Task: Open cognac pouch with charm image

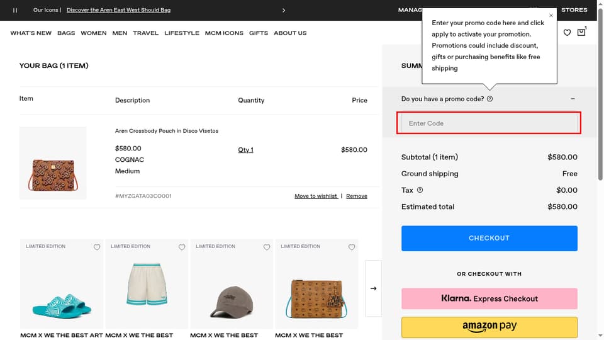Action: coord(316,284)
